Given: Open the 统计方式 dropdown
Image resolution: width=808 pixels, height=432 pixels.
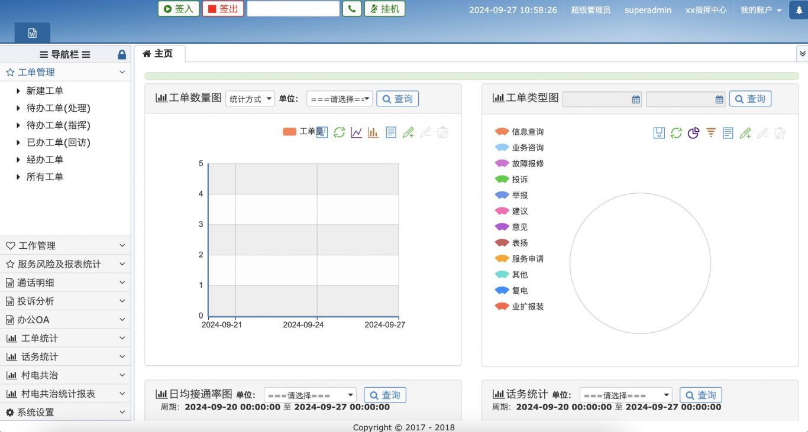Looking at the screenshot, I should 250,99.
